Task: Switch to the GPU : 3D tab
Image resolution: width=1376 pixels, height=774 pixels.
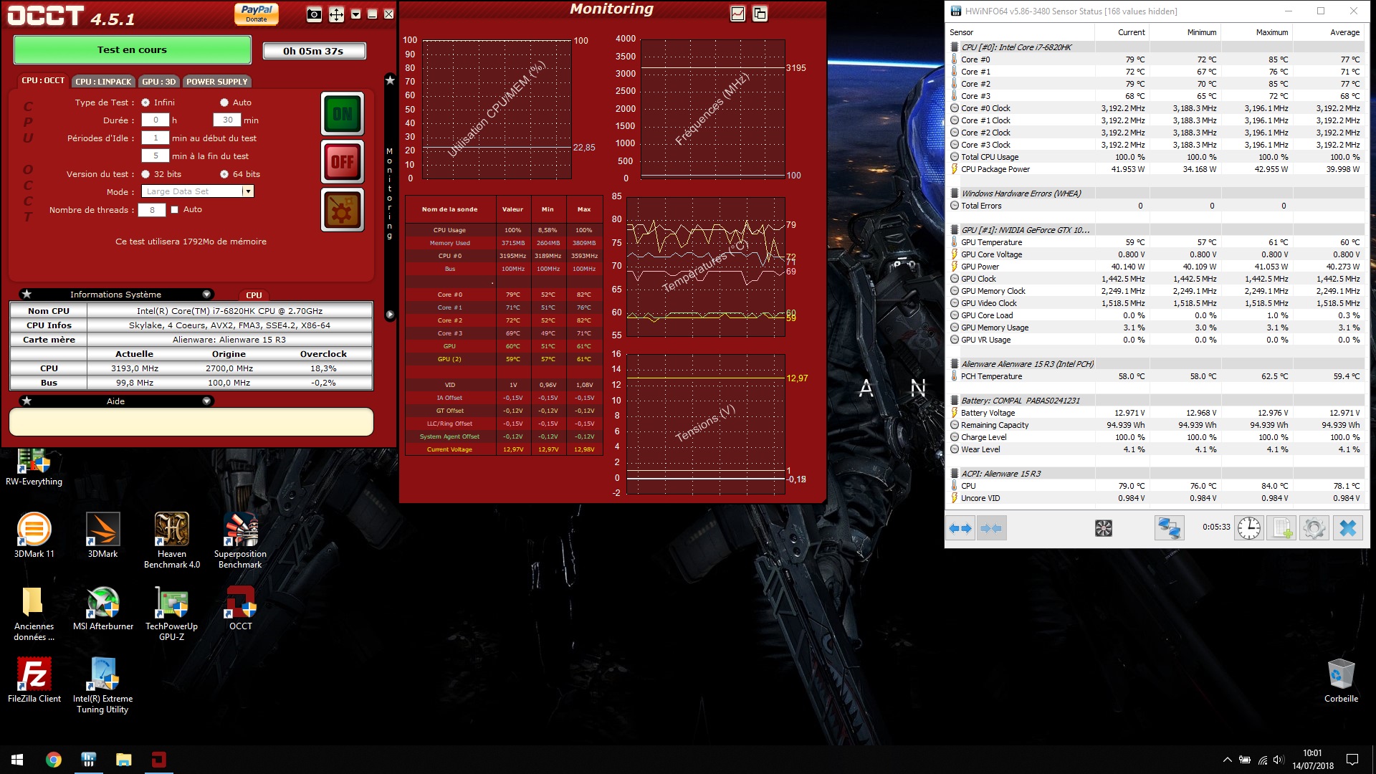Action: pyautogui.click(x=158, y=82)
